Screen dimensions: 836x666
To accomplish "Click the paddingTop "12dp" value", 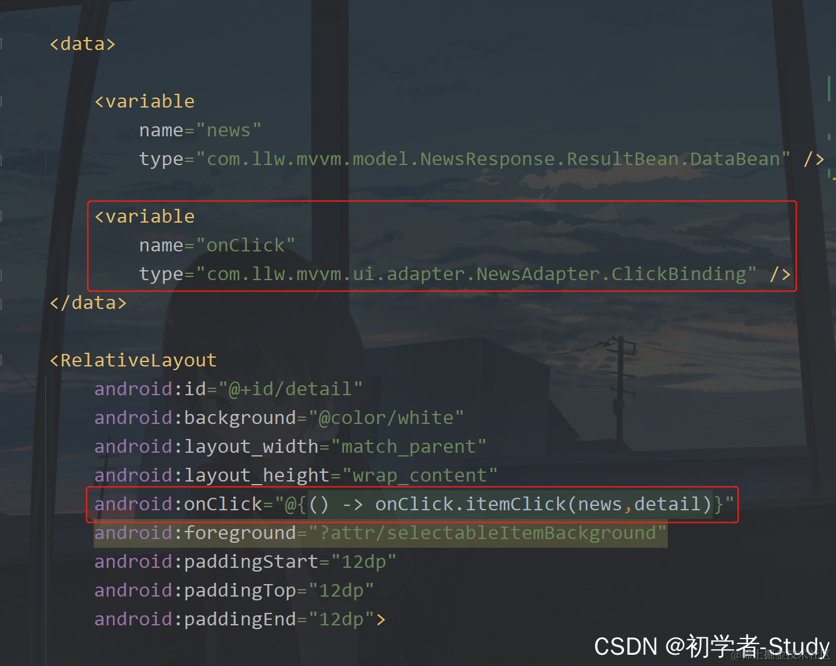I will pyautogui.click(x=341, y=590).
